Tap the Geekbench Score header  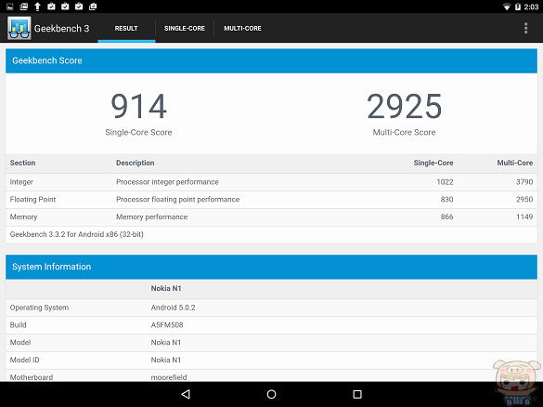271,60
